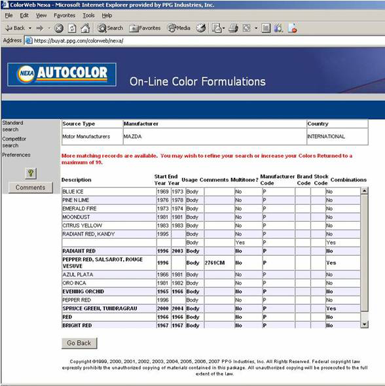Select the CITRUS YELLOW color row
This screenshot has width=385, height=386.
coord(211,226)
